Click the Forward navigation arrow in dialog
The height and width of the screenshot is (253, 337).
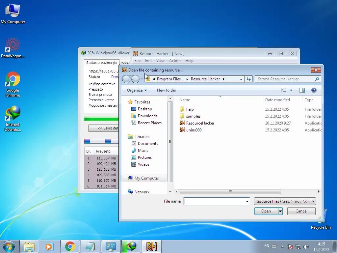point(135,79)
